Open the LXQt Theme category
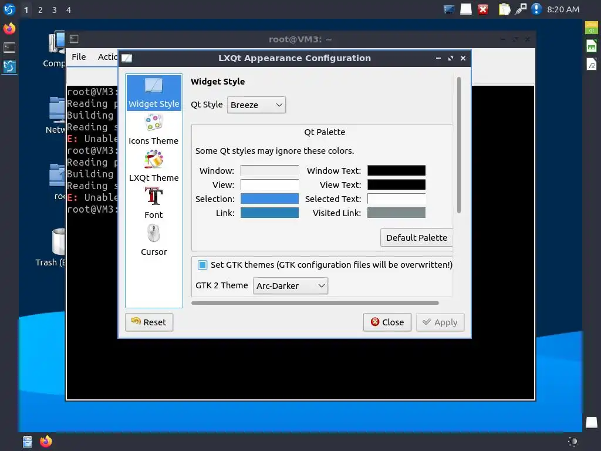Image resolution: width=601 pixels, height=451 pixels. click(154, 167)
